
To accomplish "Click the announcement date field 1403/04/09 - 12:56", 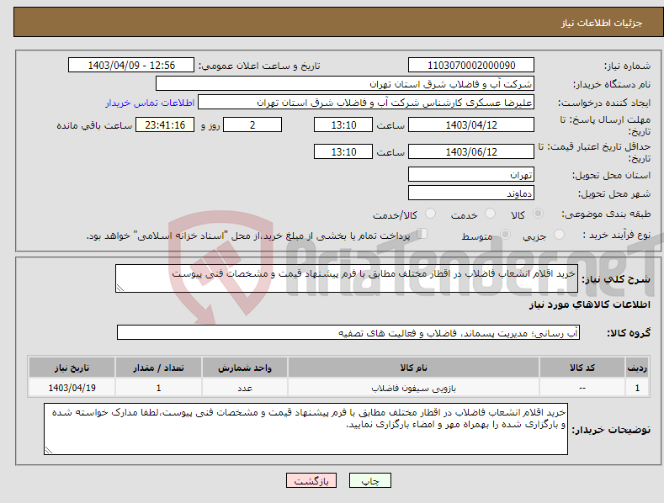I will tap(130, 66).
